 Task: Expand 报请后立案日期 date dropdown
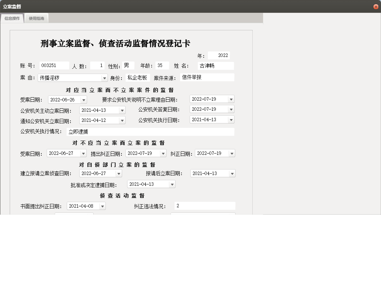click(232, 174)
